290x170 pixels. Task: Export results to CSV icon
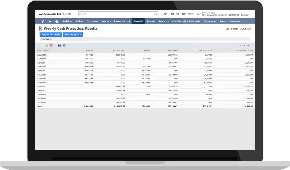click(41, 45)
